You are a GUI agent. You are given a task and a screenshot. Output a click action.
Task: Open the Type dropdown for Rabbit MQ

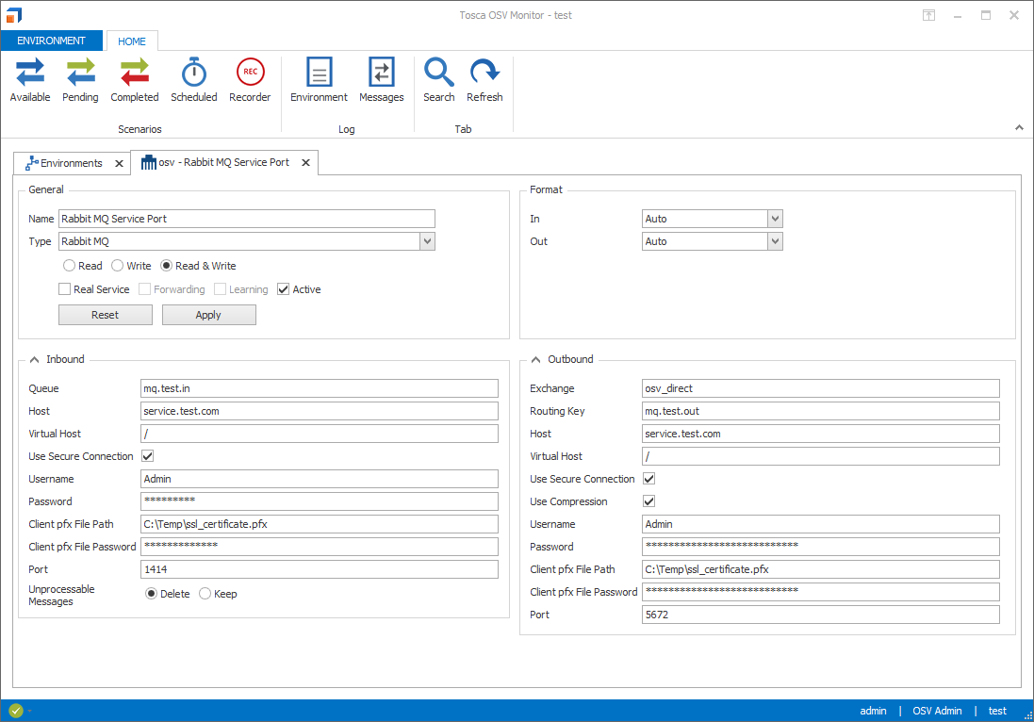pos(428,242)
